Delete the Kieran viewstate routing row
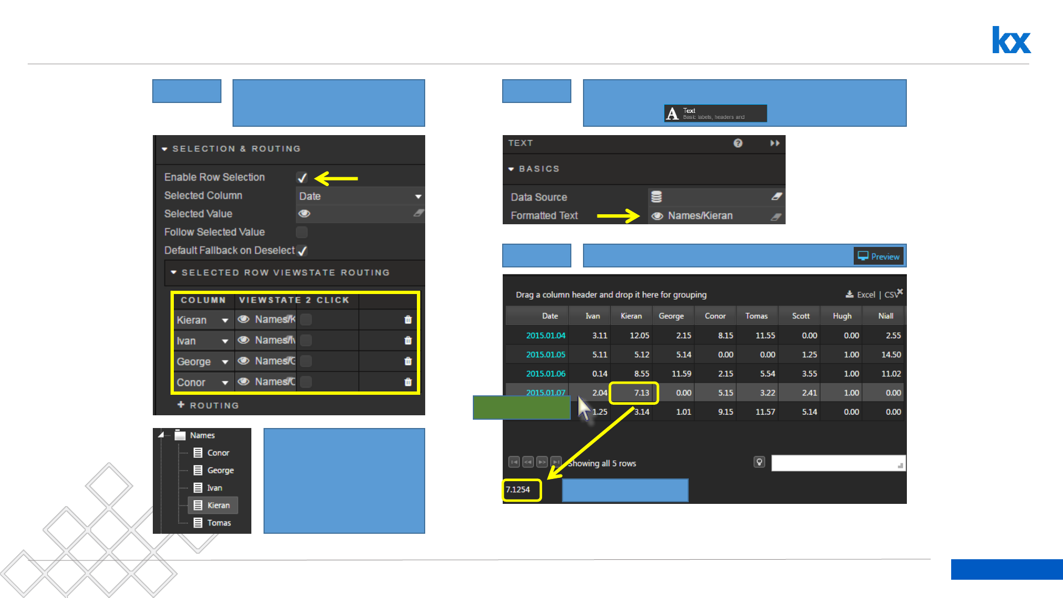1063x598 pixels. (x=408, y=320)
